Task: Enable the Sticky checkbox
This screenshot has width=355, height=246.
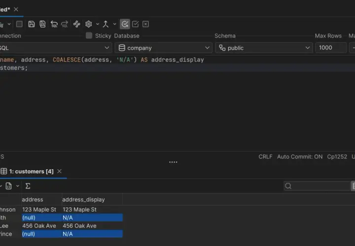Action: [89, 35]
